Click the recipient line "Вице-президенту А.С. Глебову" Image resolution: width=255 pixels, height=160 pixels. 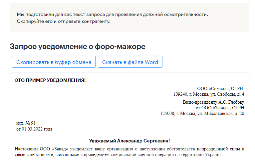[213, 102]
